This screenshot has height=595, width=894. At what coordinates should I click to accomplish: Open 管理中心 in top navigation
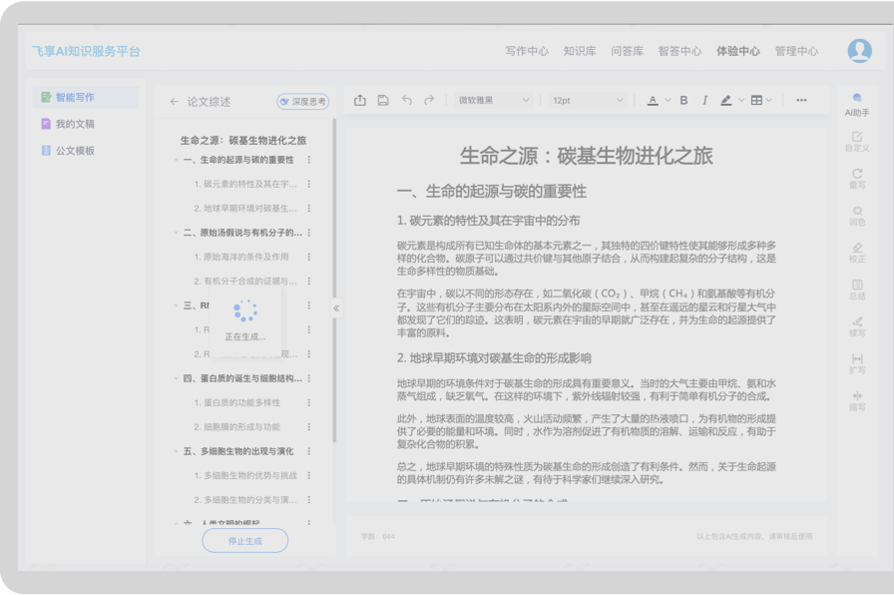pyautogui.click(x=796, y=51)
